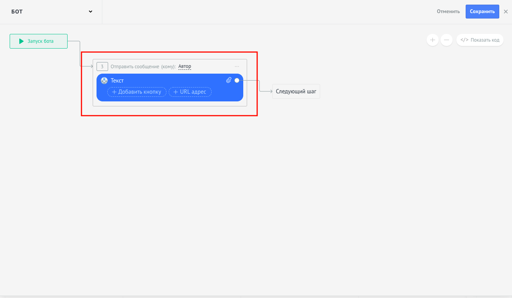
Task: Click the play icon in Запуск бота
Action: click(x=22, y=41)
